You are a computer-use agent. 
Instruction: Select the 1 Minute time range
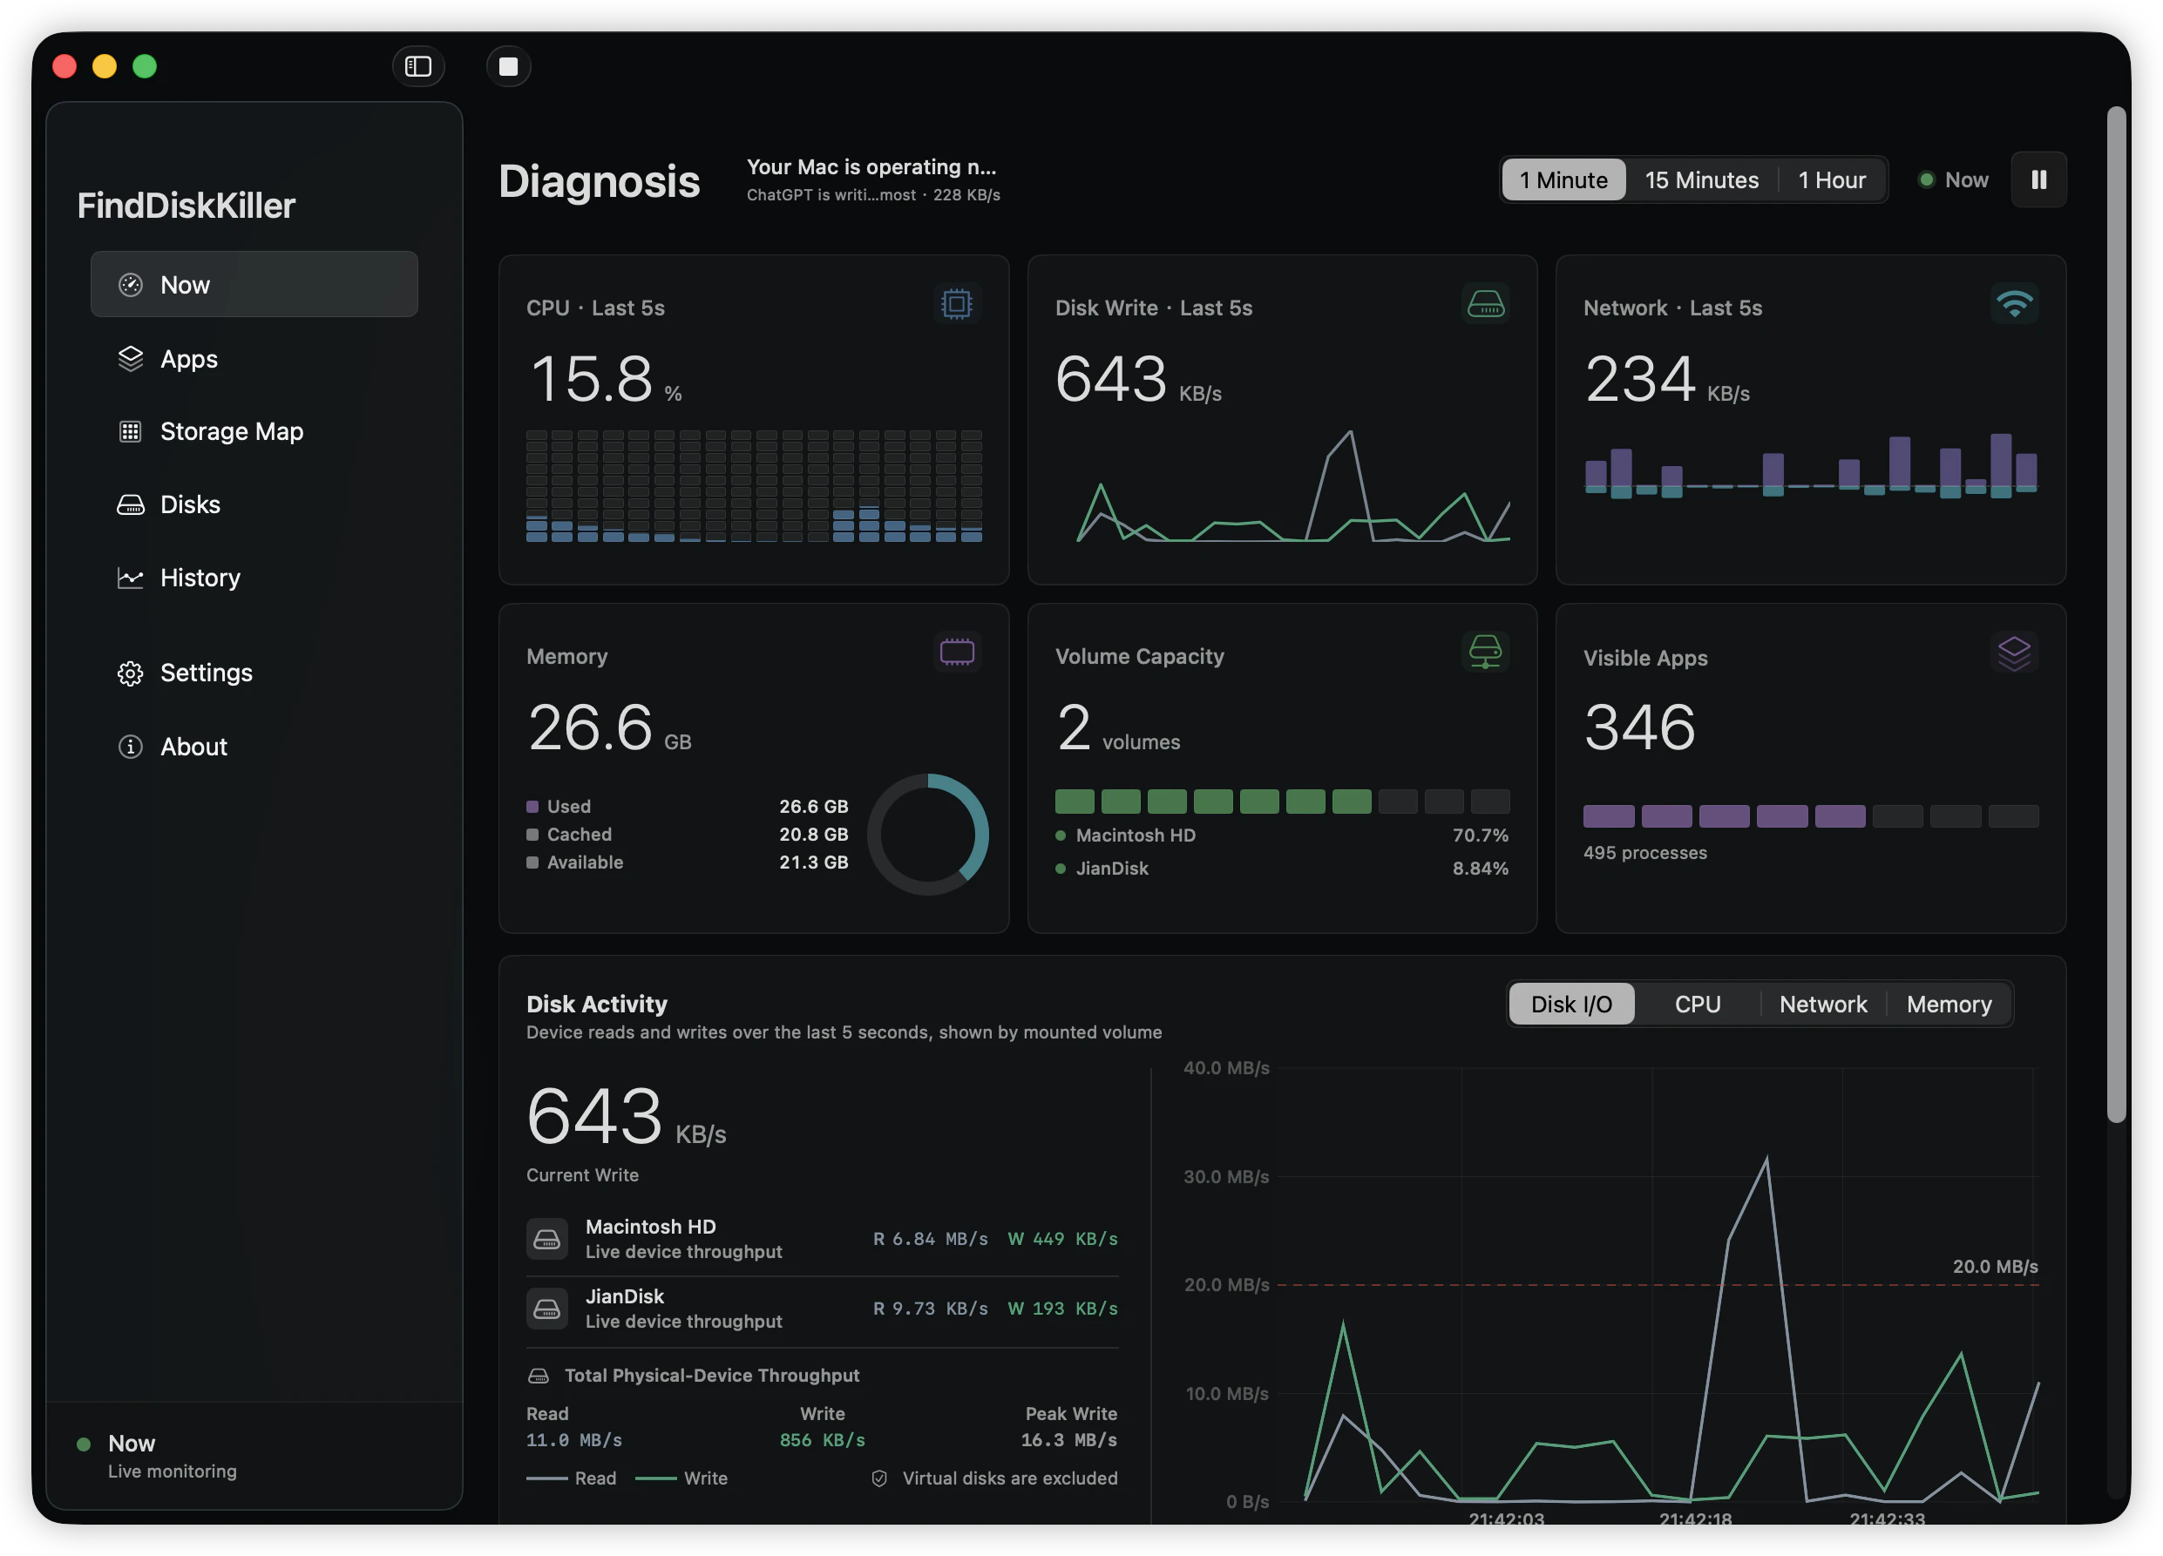pyautogui.click(x=1563, y=180)
